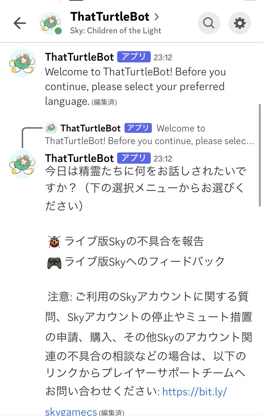Click the アプリ badge in the reply preview

138,128
